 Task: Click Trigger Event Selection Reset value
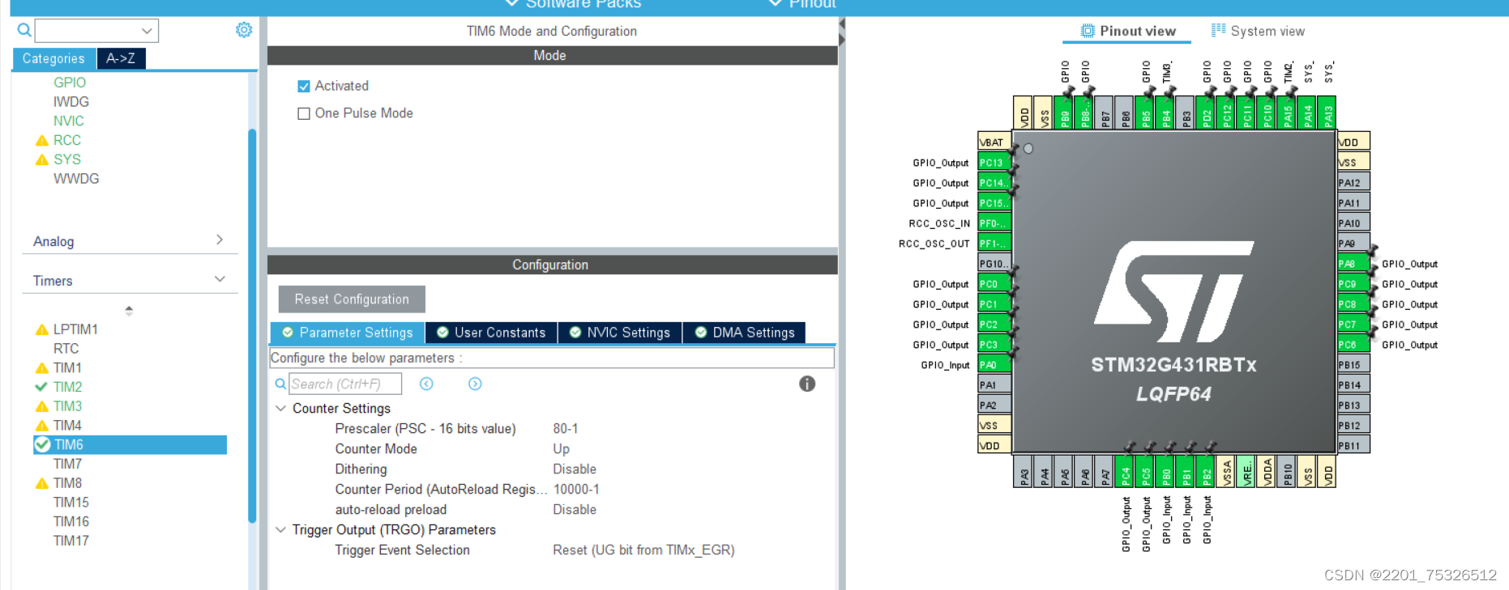[x=643, y=550]
